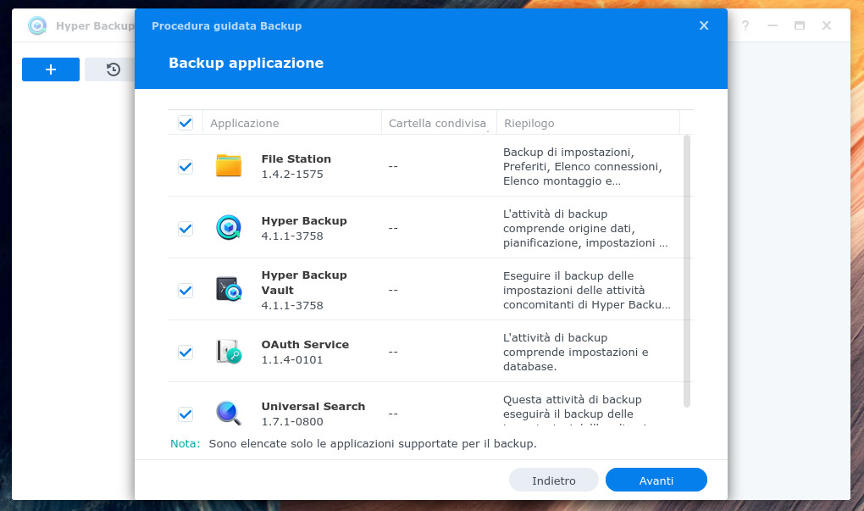
Task: Click the version text 1.7.1-0800
Action: click(292, 421)
